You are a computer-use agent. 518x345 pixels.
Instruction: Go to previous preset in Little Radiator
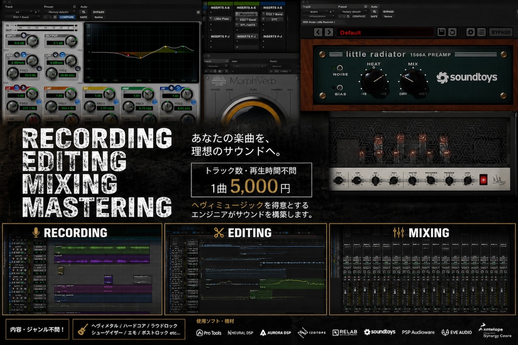[x=318, y=32]
